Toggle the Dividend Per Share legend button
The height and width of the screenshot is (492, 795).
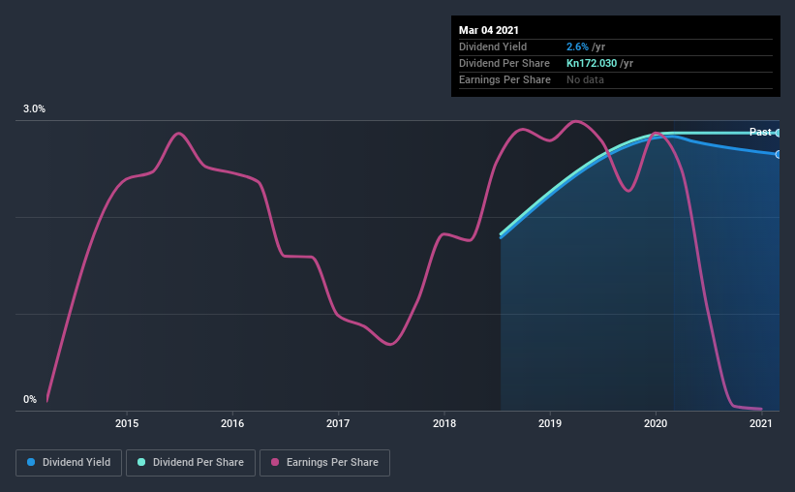(x=191, y=463)
